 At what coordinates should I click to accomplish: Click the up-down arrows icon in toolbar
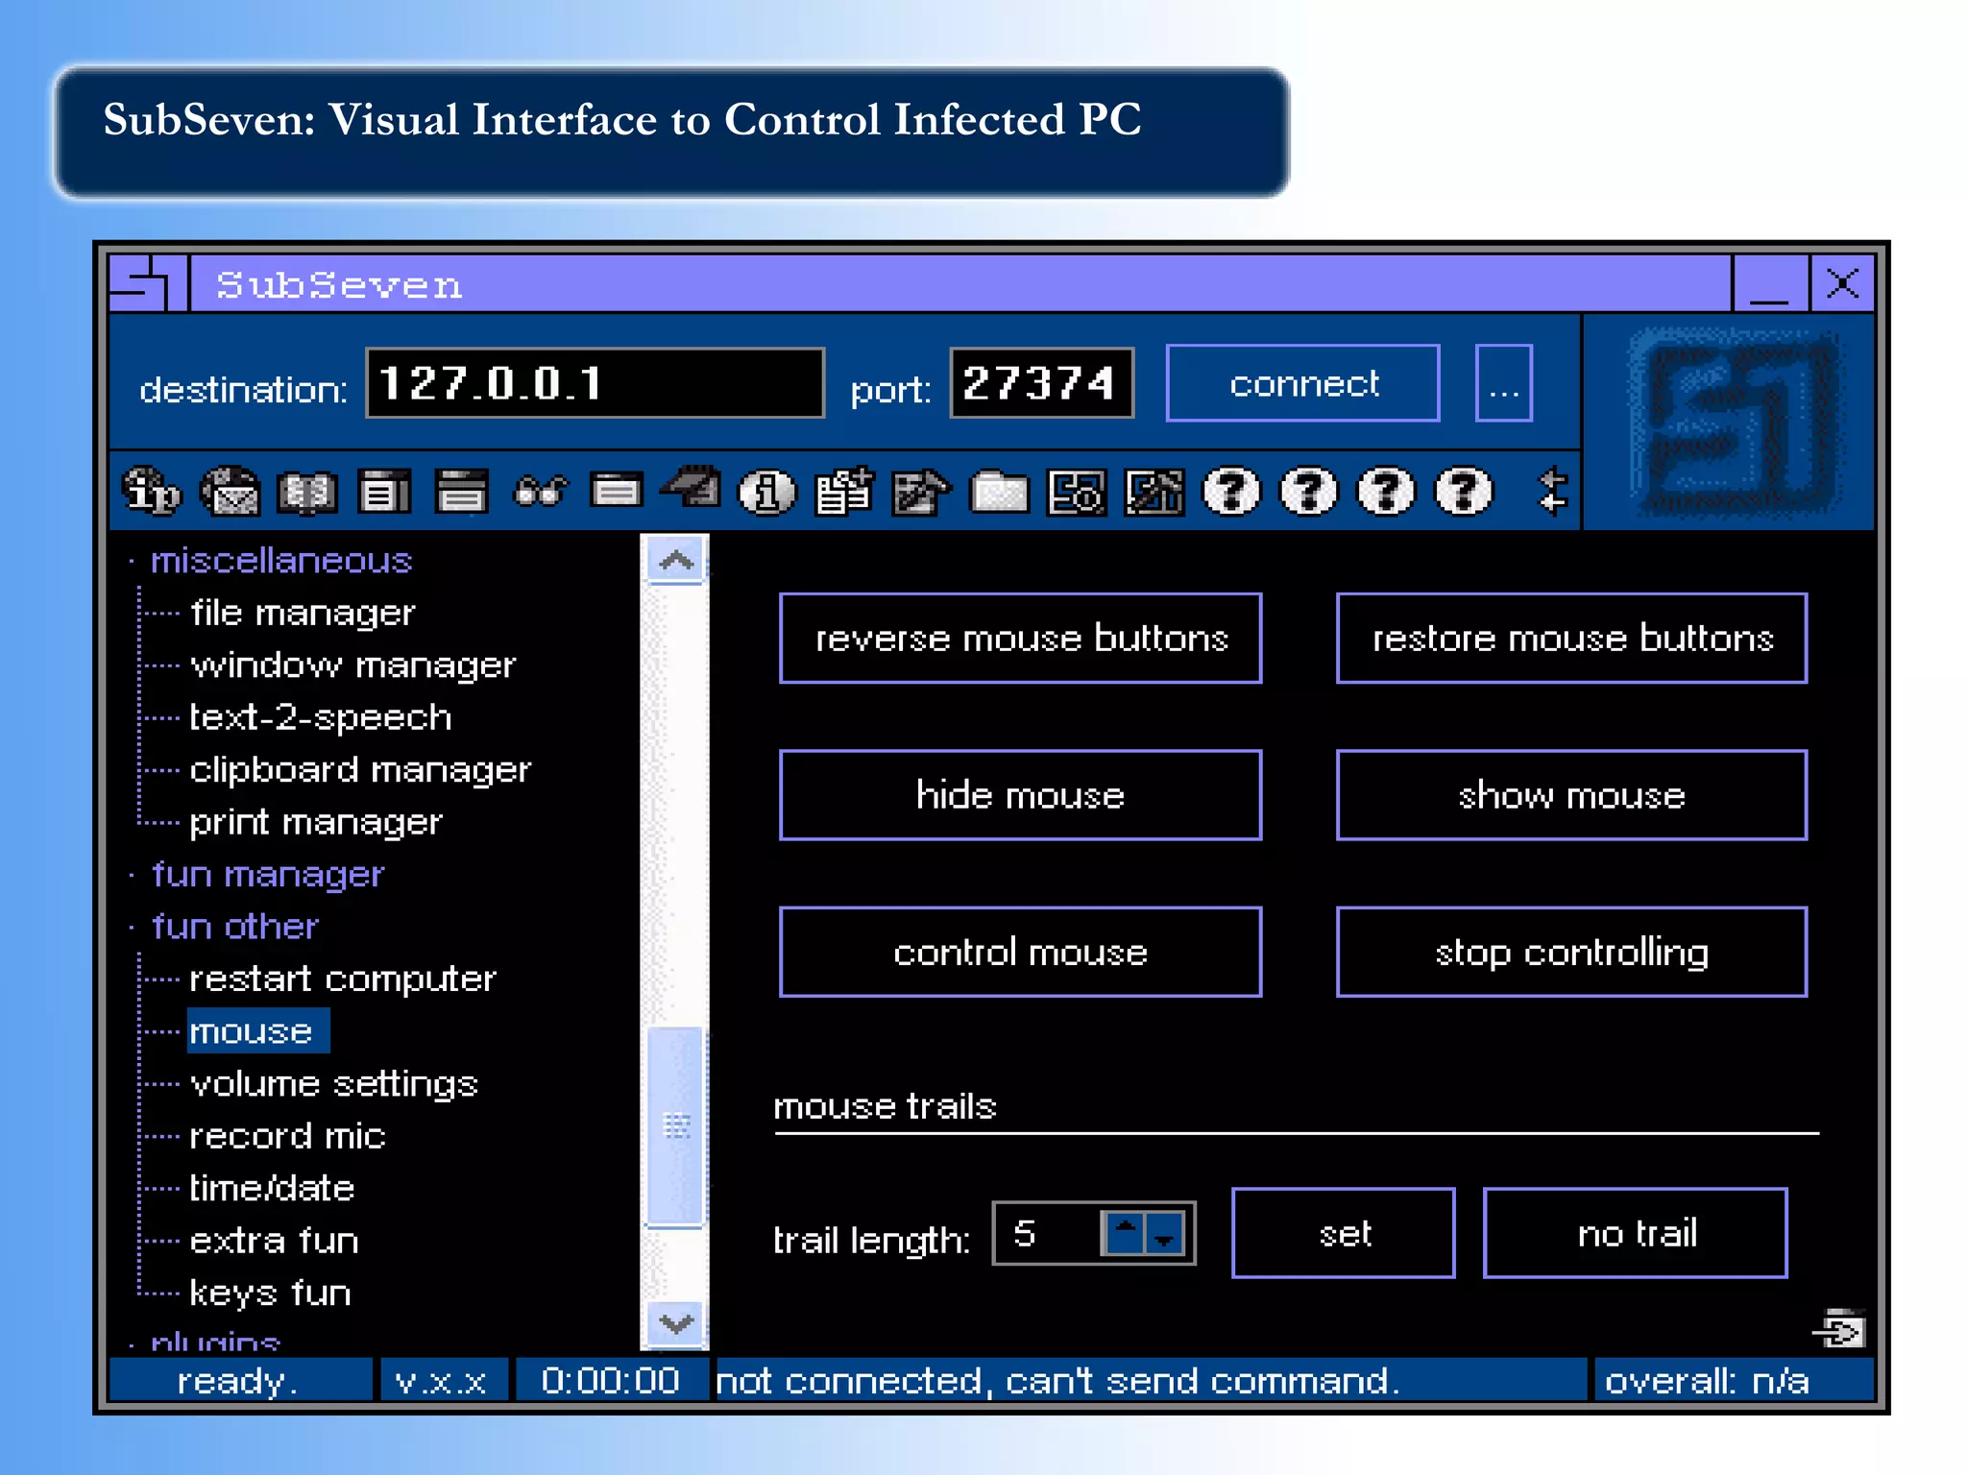(1552, 492)
